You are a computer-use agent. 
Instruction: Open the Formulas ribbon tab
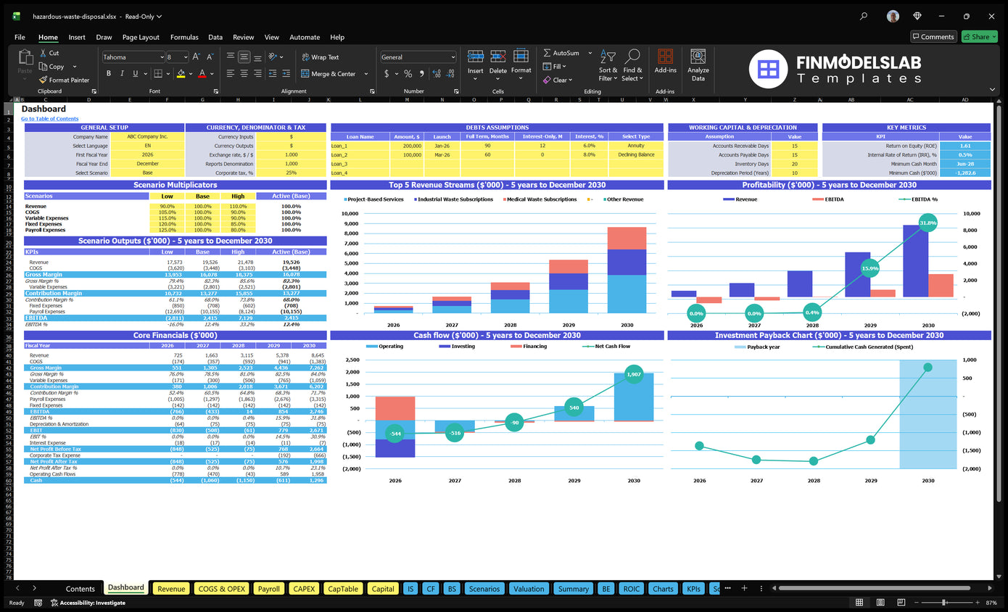pos(184,37)
